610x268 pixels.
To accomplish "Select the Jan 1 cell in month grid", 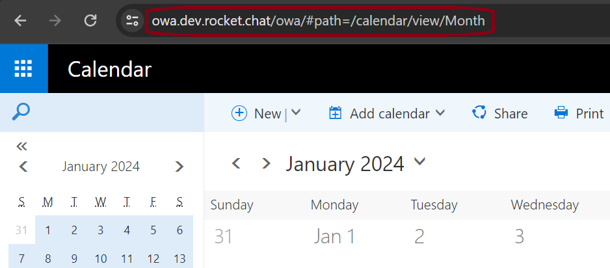I will [336, 237].
